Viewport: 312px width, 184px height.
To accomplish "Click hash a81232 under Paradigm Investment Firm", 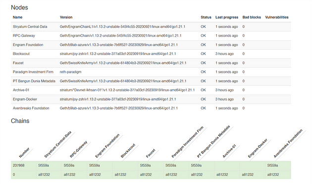I will [x=171, y=175].
